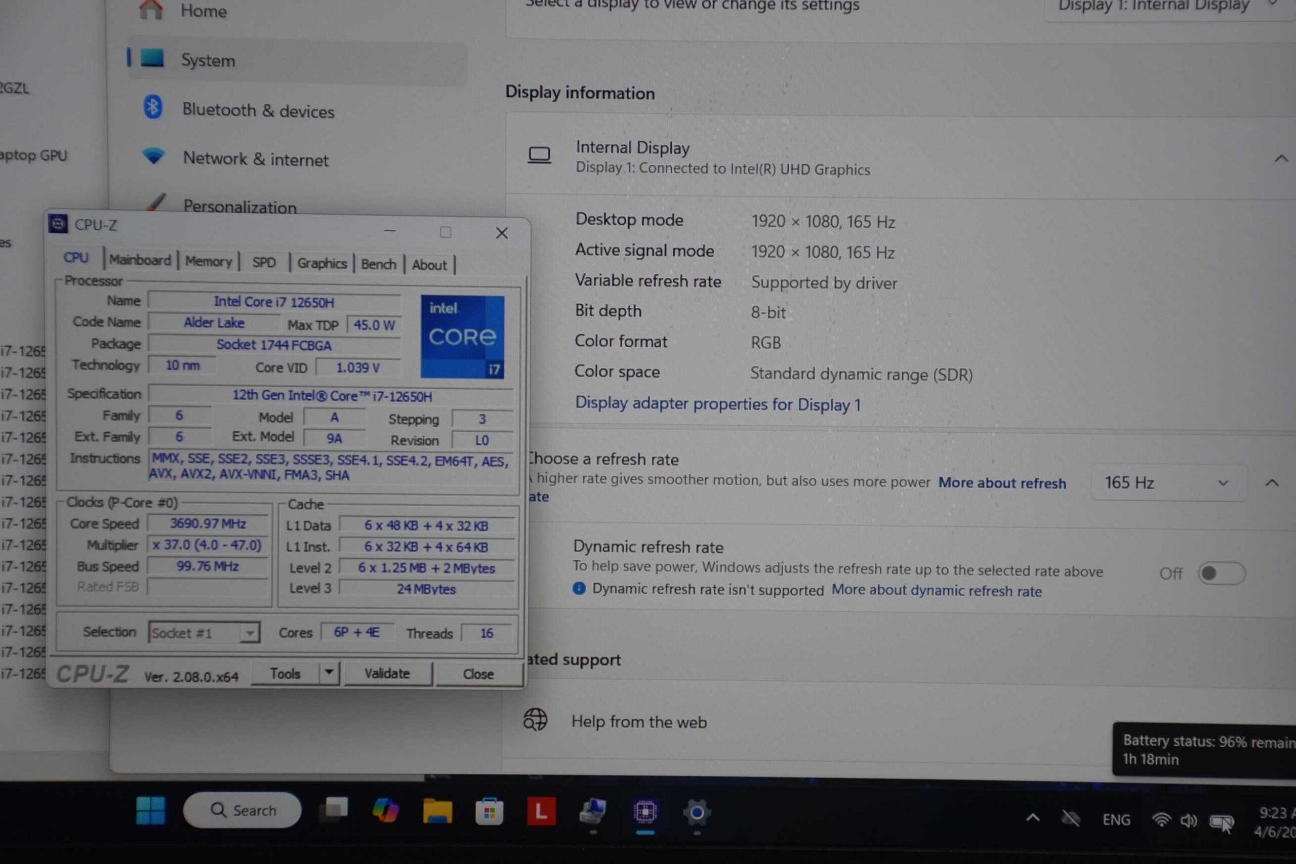
Task: Open the red L app in taskbar
Action: click(541, 812)
